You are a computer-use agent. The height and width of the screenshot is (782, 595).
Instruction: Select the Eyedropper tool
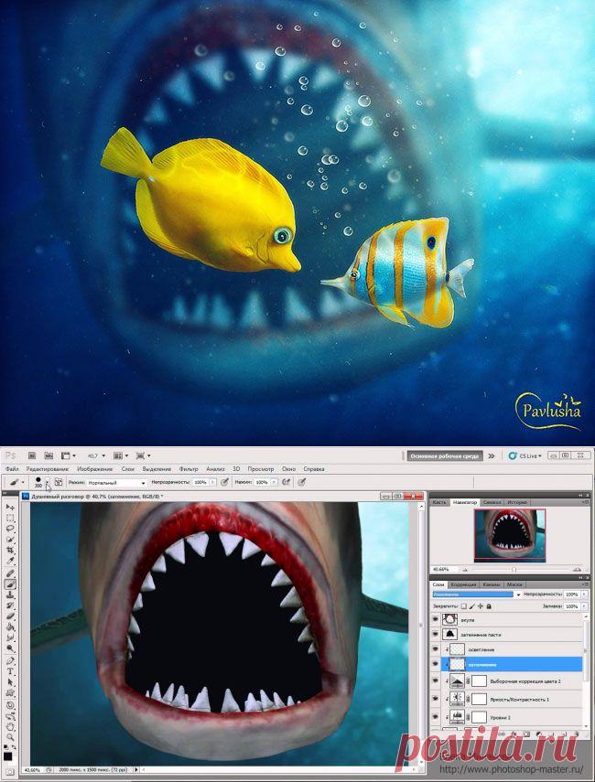pyautogui.click(x=10, y=561)
